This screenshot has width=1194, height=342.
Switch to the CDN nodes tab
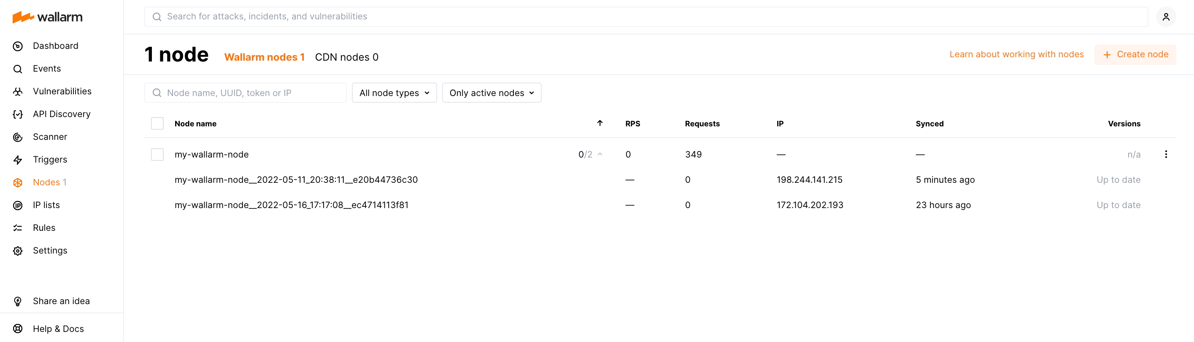pos(346,57)
